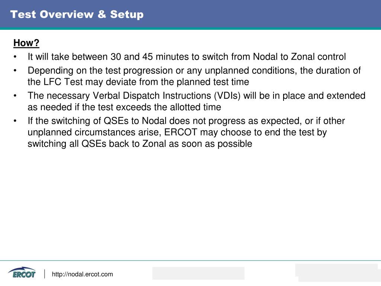The height and width of the screenshot is (286, 381).
Task: Click the underlined 'How?' heading
Action: (x=26, y=43)
